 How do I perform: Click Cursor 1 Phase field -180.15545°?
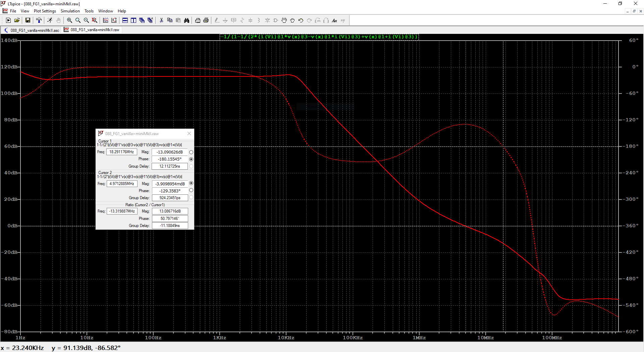[x=170, y=159]
